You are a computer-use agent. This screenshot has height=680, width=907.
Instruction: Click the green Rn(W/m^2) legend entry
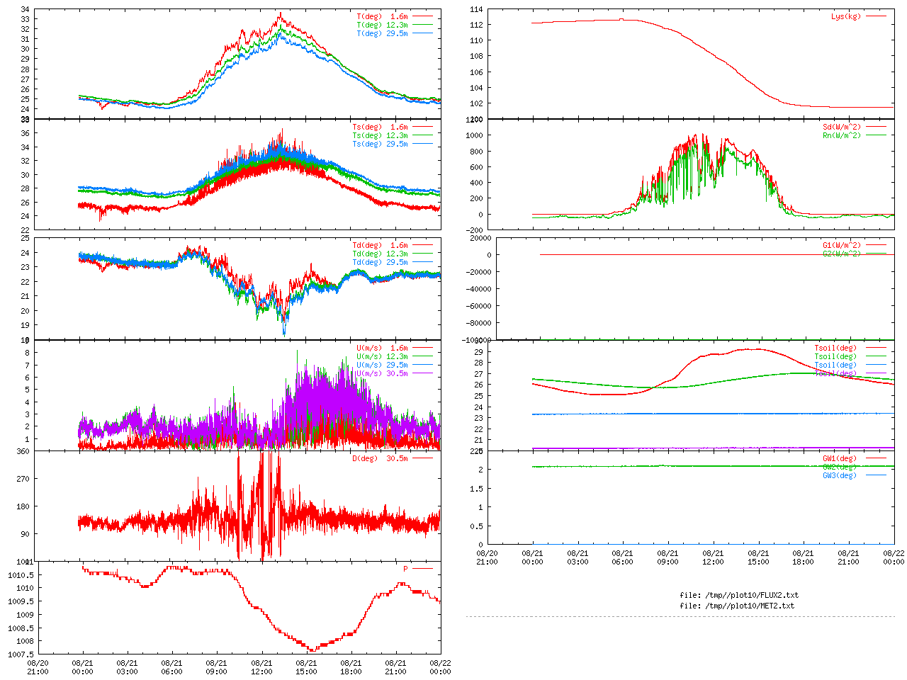[854, 135]
